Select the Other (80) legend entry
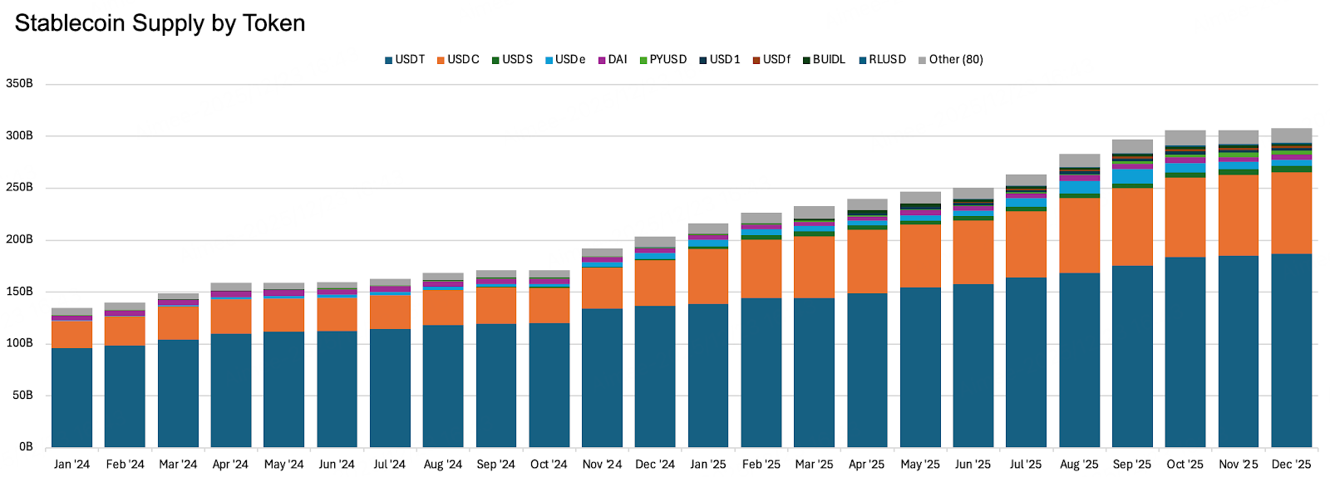Viewport: 1330px width, 477px height. click(x=951, y=60)
